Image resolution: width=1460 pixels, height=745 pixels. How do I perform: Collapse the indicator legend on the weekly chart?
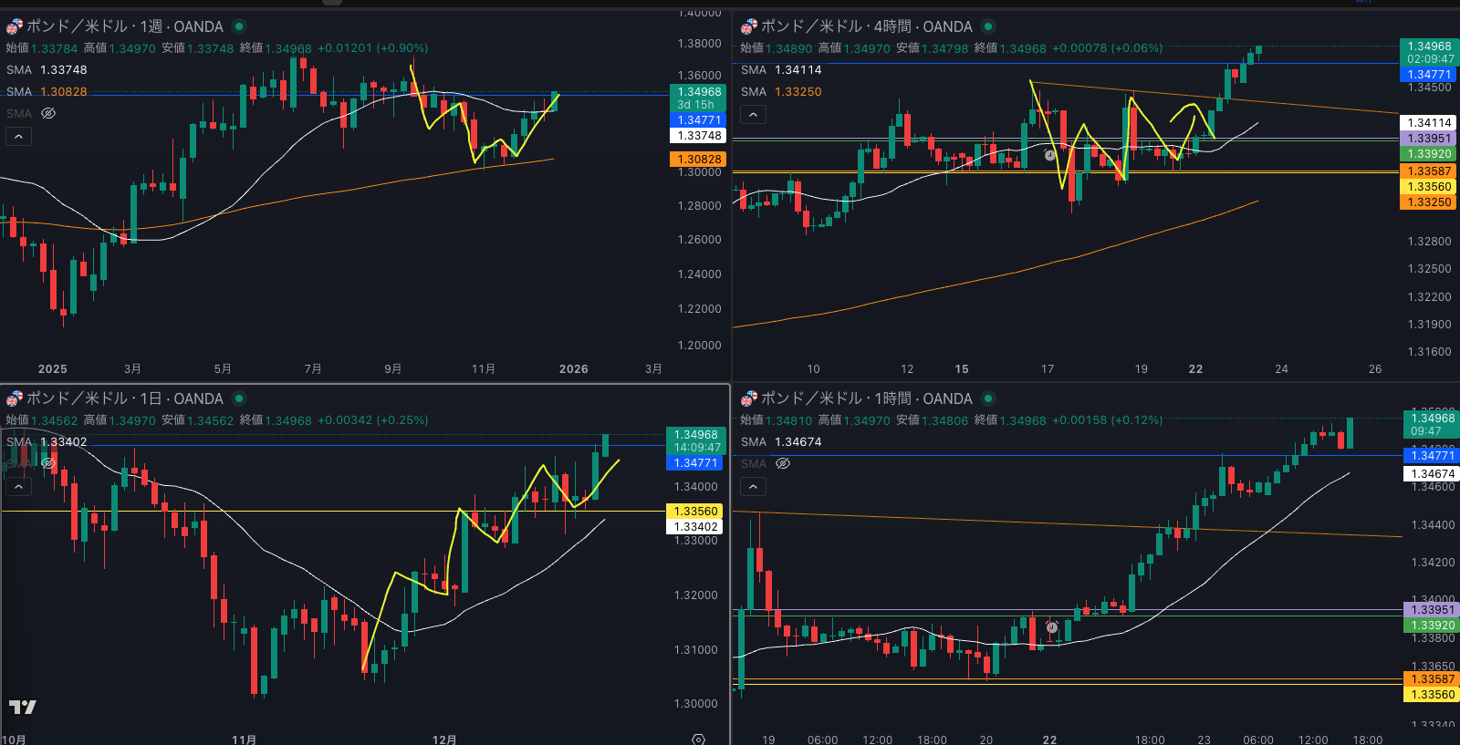coord(18,137)
